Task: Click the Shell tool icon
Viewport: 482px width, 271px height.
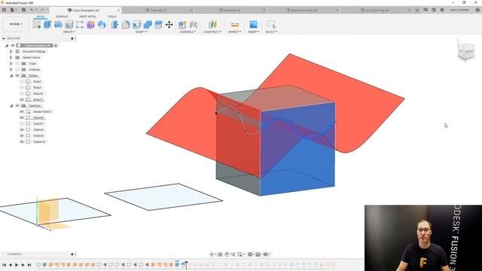Action: click(x=136, y=25)
